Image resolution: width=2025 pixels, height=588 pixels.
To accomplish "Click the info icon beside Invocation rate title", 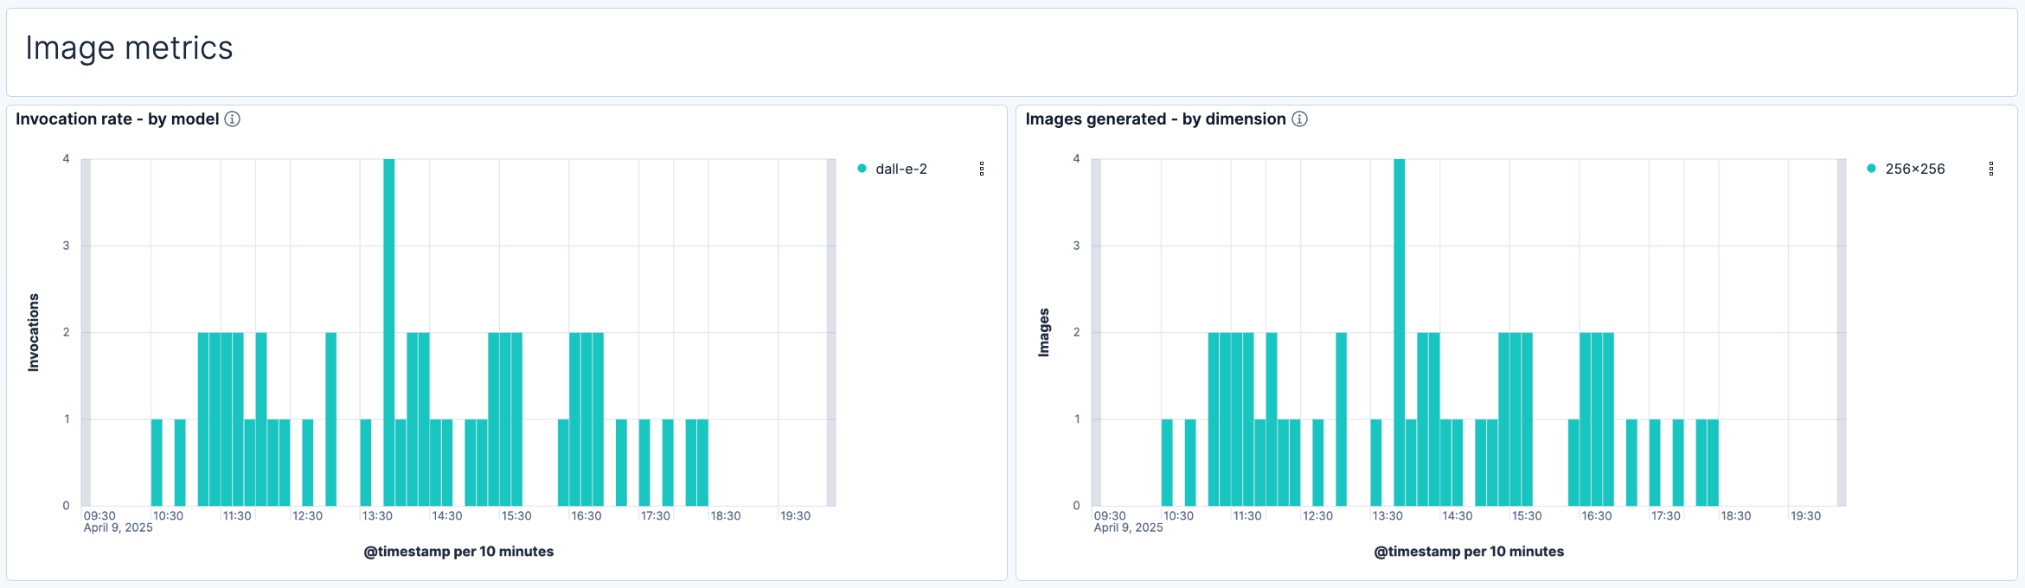I will pos(232,119).
